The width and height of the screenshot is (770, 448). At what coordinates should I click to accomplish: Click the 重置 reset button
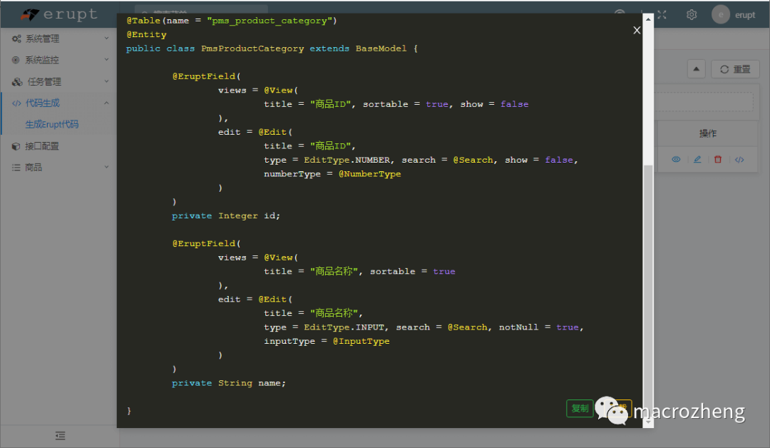(735, 69)
